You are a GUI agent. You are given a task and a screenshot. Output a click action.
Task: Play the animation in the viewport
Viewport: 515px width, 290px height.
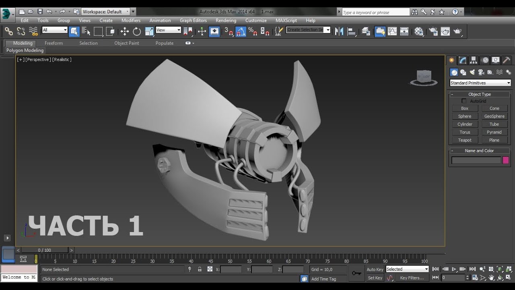454,269
